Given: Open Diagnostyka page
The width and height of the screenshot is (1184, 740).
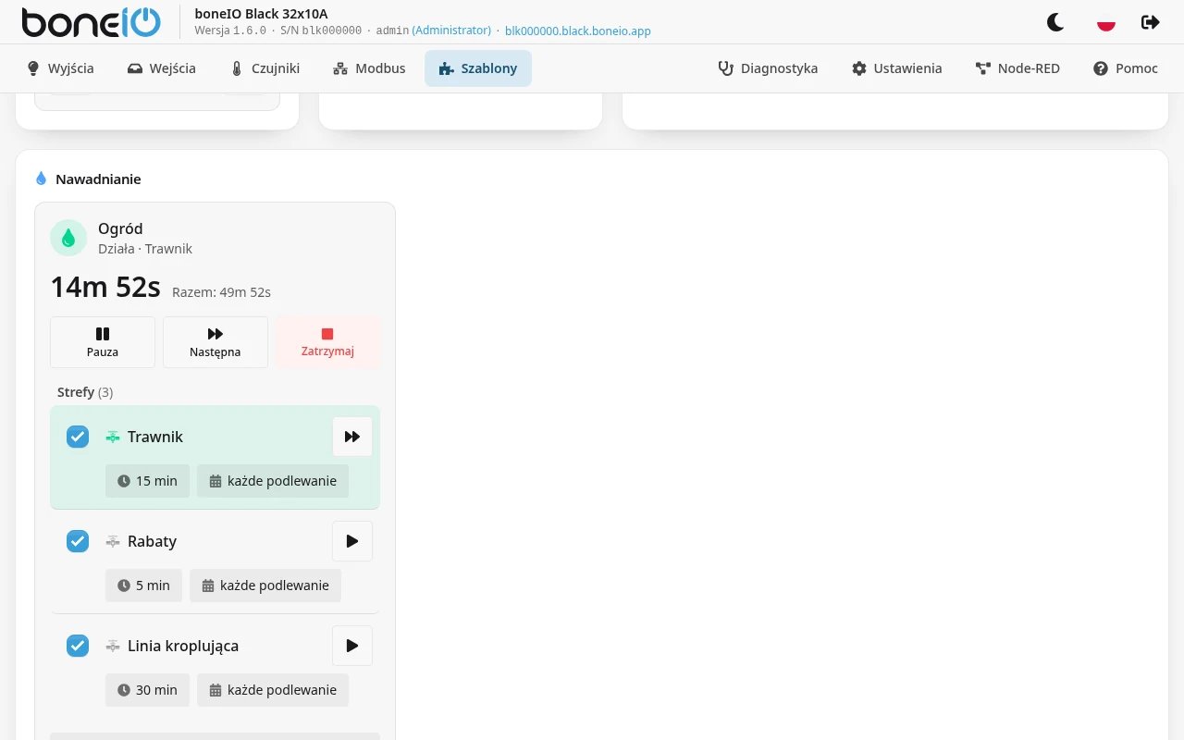Looking at the screenshot, I should 768,68.
